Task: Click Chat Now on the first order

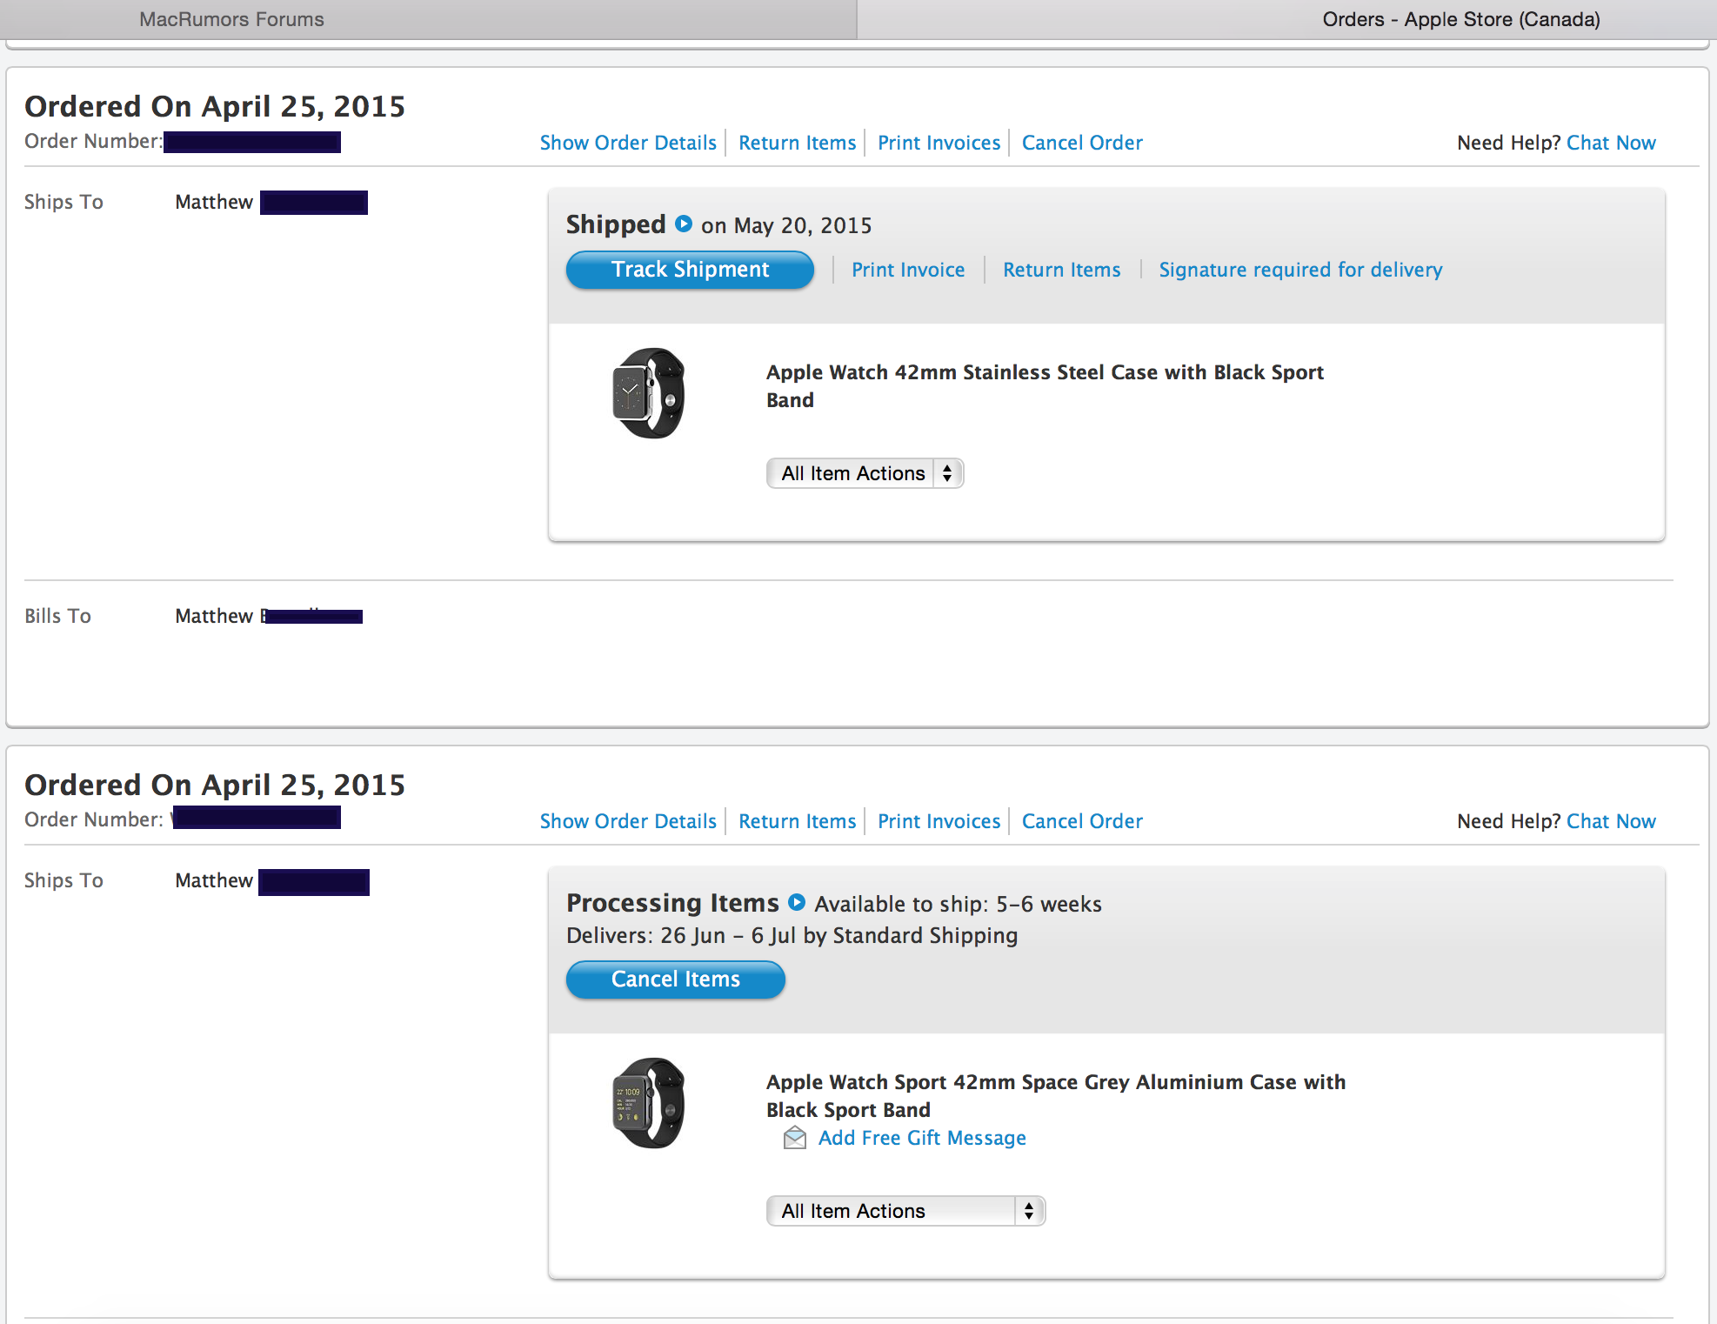Action: pos(1611,143)
